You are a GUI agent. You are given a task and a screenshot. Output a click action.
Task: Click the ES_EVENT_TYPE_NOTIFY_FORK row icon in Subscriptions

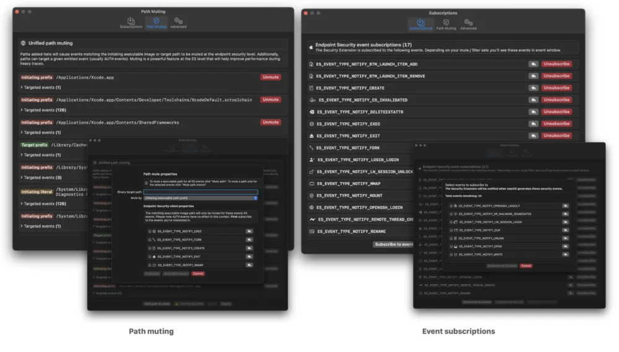[x=311, y=148]
